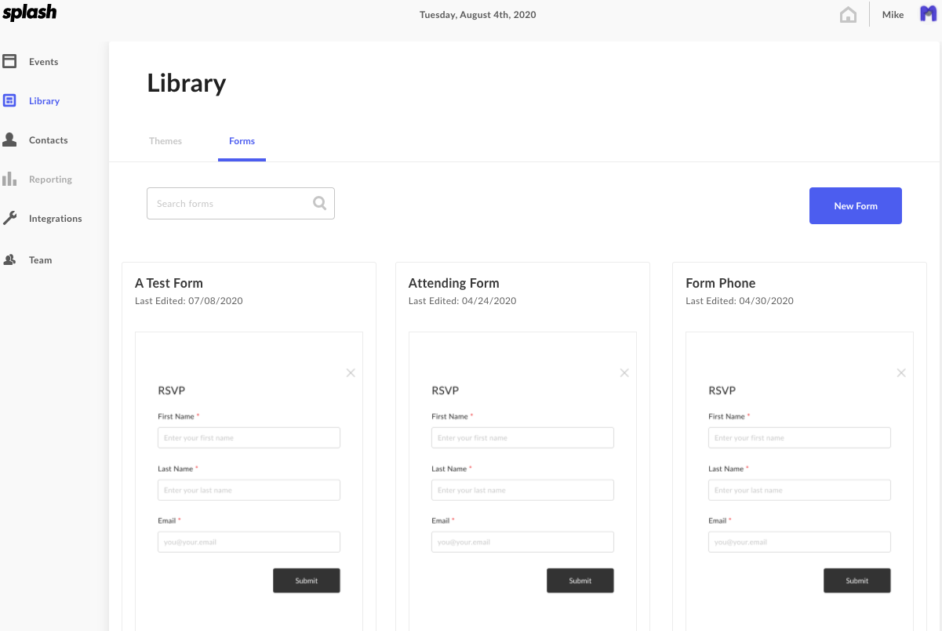Screen dimensions: 942x631
Task: Click the search magnifier icon
Action: tap(319, 203)
